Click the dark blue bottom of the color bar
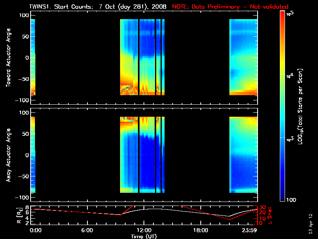This screenshot has width=318, height=239. point(282,199)
